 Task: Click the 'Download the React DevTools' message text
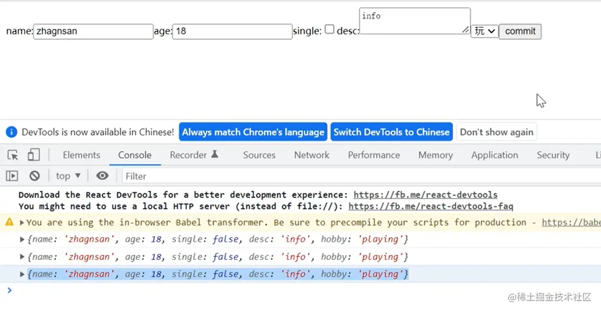pyautogui.click(x=183, y=195)
